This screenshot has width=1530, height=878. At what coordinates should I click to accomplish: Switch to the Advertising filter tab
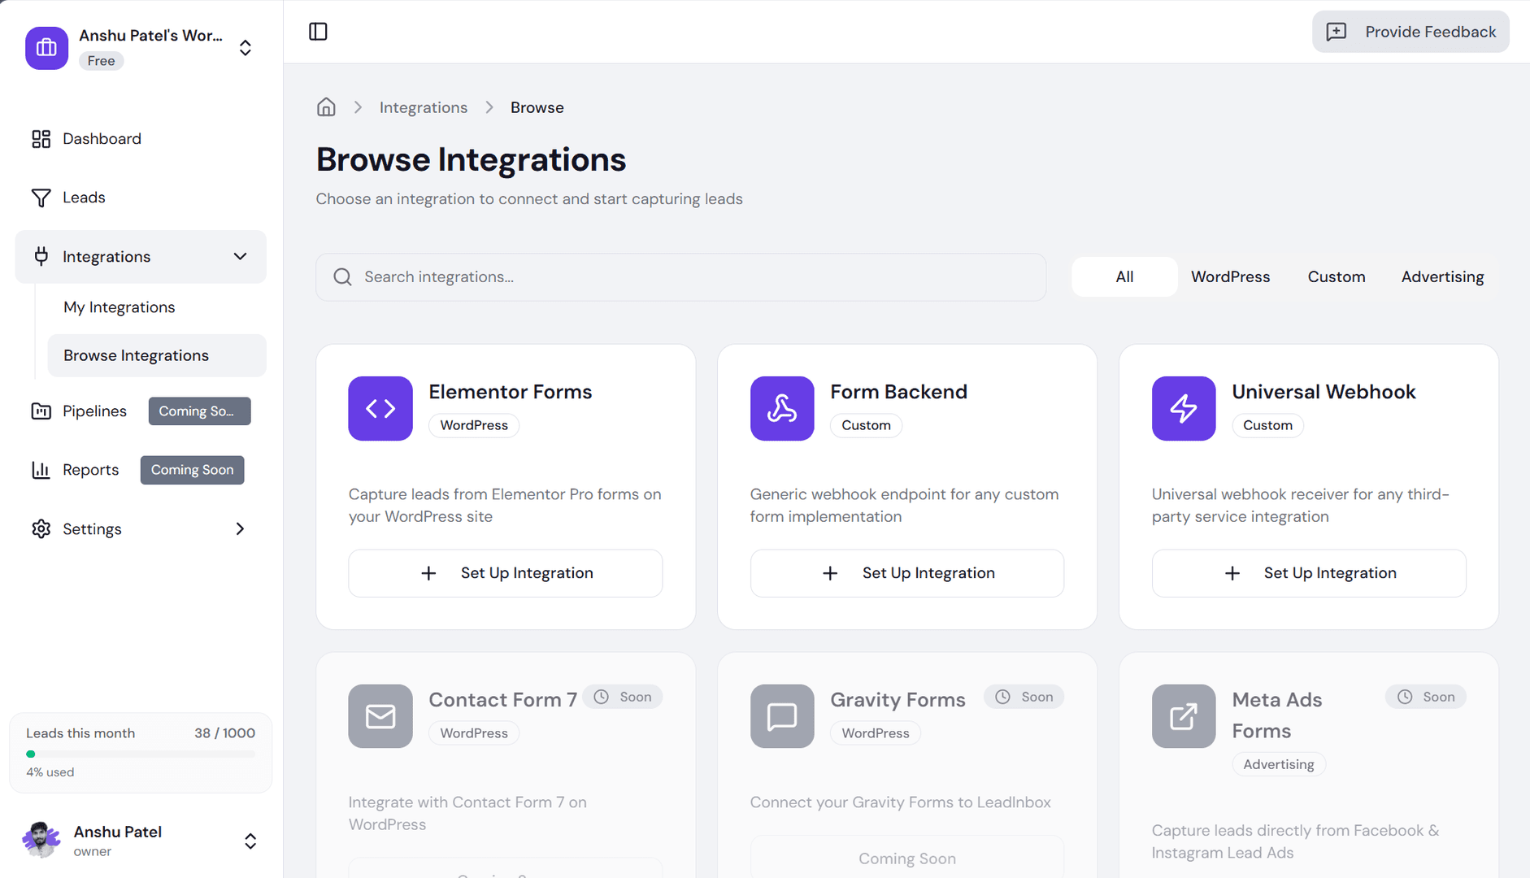(1442, 277)
